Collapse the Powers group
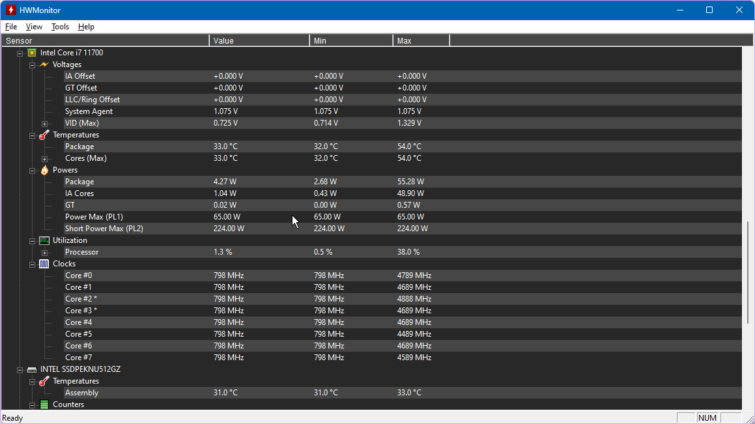Image resolution: width=755 pixels, height=424 pixels. pos(33,171)
